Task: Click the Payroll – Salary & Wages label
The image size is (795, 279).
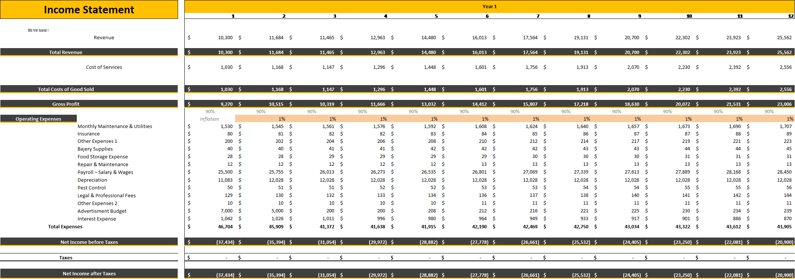Action: tap(105, 172)
